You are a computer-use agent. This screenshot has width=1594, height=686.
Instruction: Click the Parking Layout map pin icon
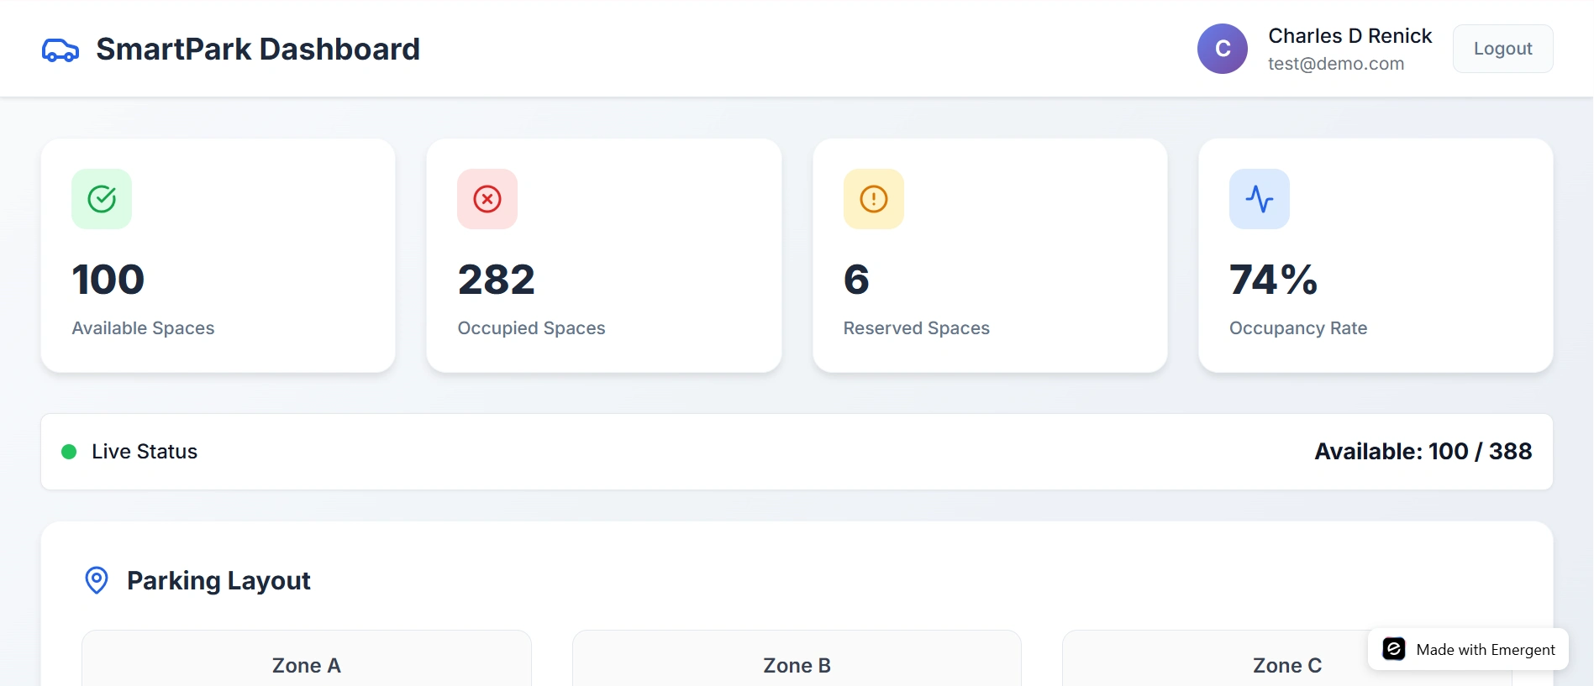click(x=97, y=580)
